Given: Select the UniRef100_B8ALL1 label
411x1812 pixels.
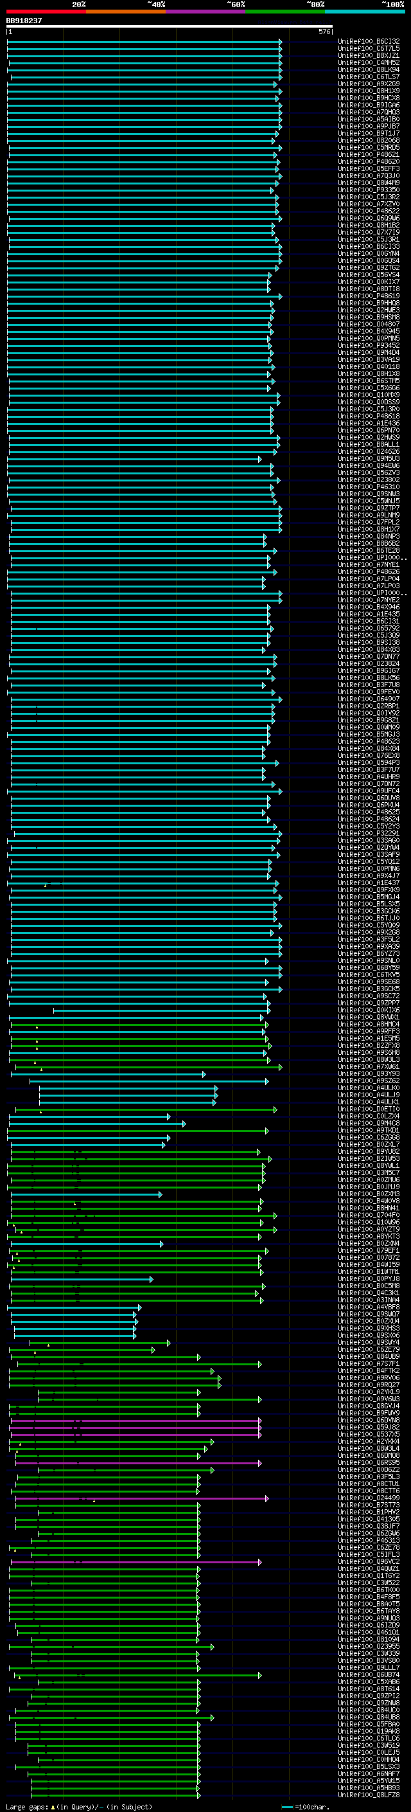Looking at the screenshot, I should click(369, 445).
